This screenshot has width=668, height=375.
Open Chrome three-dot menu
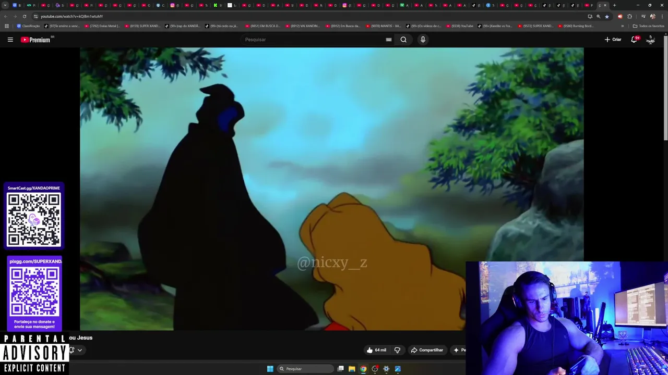tap(662, 16)
